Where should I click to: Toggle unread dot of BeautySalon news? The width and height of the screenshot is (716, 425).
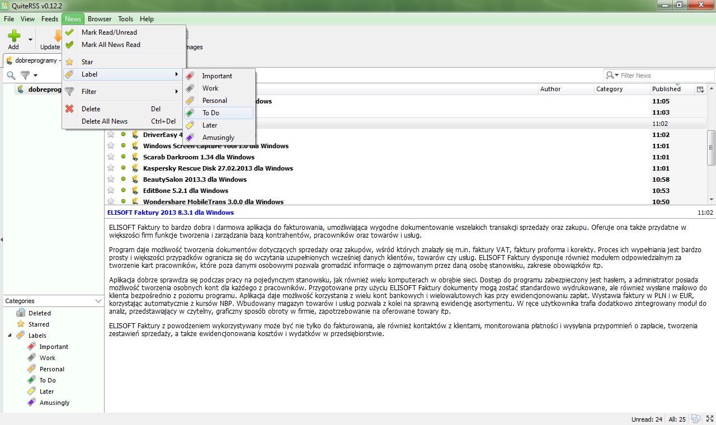coord(123,180)
